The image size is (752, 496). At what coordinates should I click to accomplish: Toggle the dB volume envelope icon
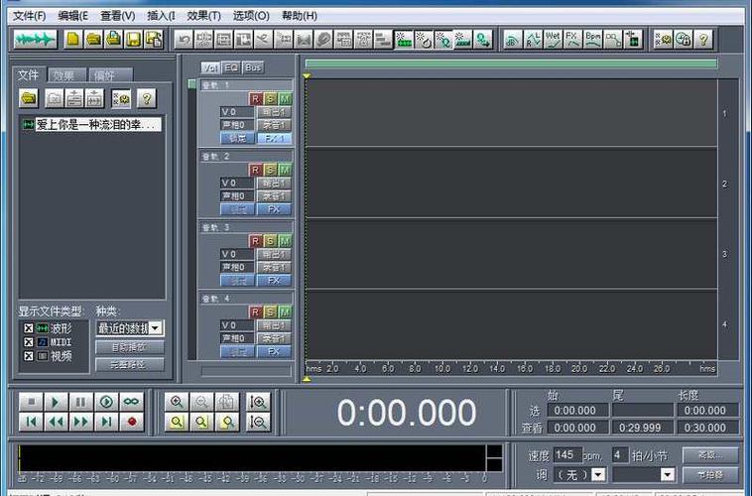(513, 40)
